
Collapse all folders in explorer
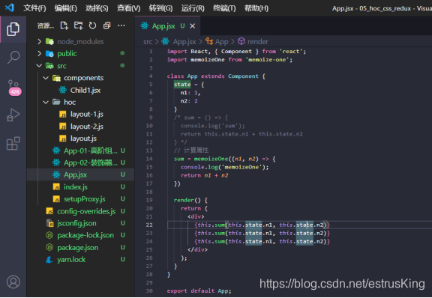[x=107, y=25]
